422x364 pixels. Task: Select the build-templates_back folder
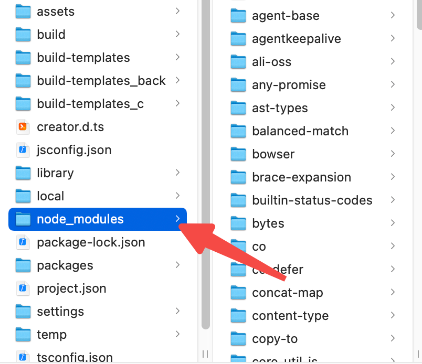101,81
